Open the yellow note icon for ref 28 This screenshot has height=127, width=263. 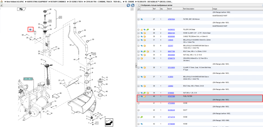pos(141,30)
